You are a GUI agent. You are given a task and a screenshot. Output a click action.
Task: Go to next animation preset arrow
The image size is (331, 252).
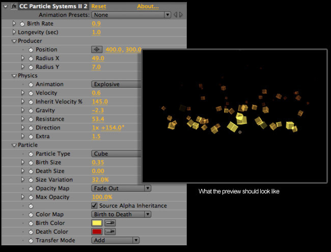181,15
